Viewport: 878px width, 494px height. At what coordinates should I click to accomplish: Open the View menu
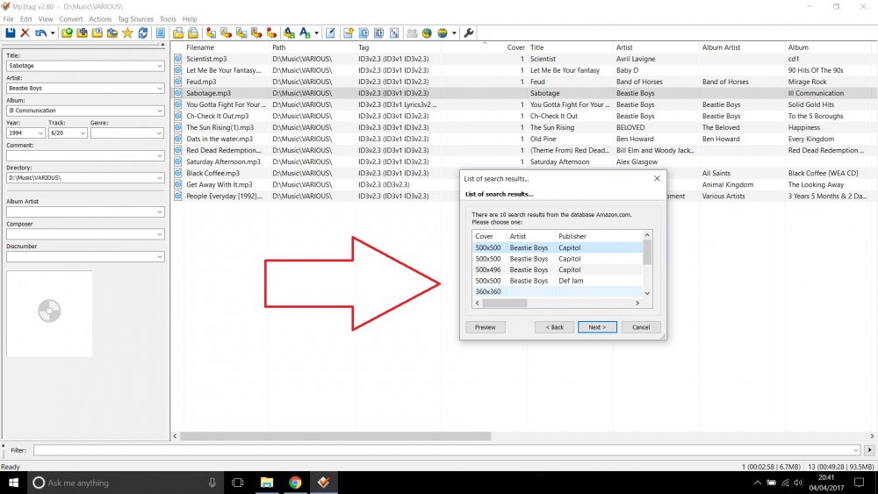46,19
